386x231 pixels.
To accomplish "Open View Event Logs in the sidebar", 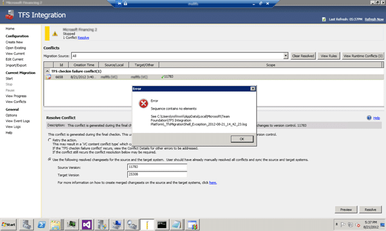I will coord(17,121).
